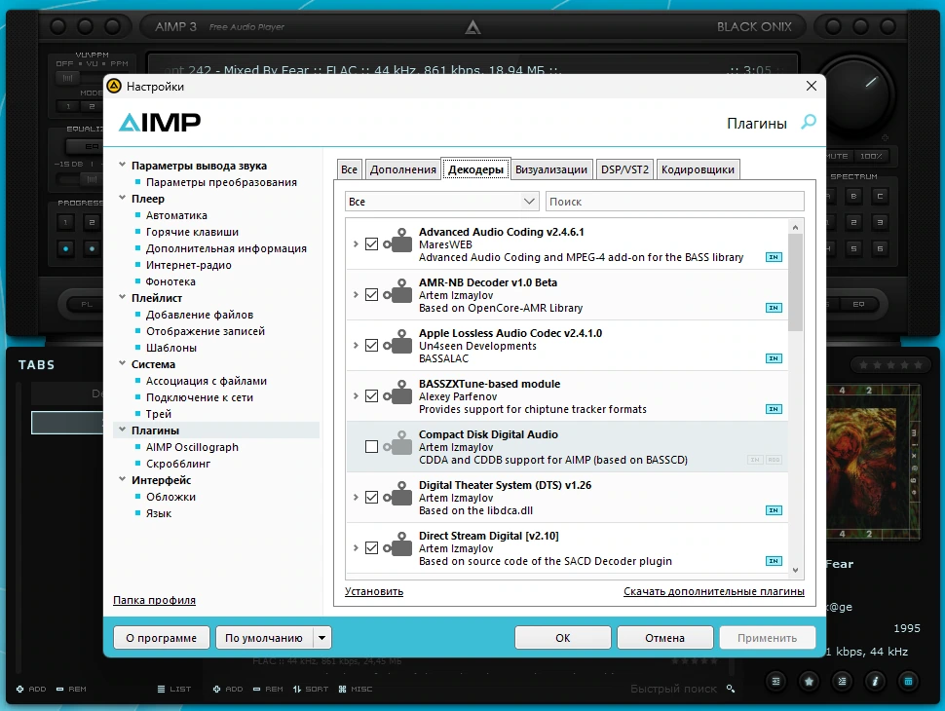
Task: Click the BASSZXTune-based module plugin icon
Action: point(397,392)
